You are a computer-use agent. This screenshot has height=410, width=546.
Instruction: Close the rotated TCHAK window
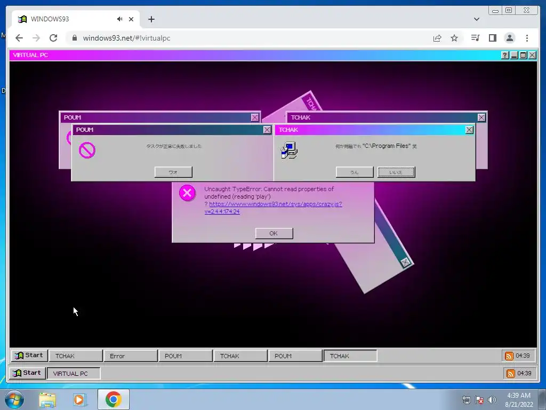click(x=405, y=262)
